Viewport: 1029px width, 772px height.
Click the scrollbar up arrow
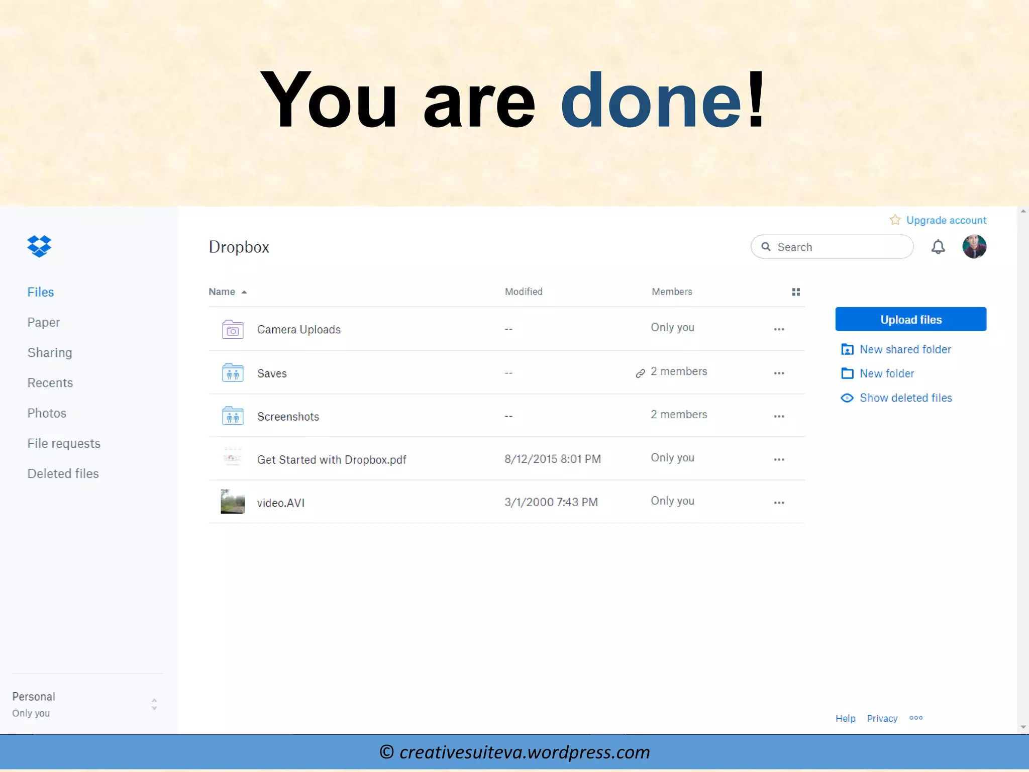pos(1023,211)
